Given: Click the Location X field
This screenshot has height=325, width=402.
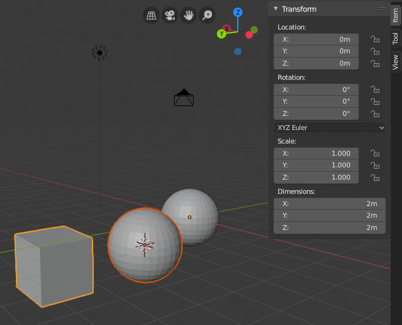Looking at the screenshot, I should 316,39.
